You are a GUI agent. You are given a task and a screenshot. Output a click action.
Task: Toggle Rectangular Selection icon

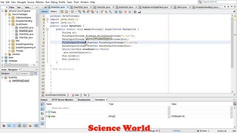96,11
